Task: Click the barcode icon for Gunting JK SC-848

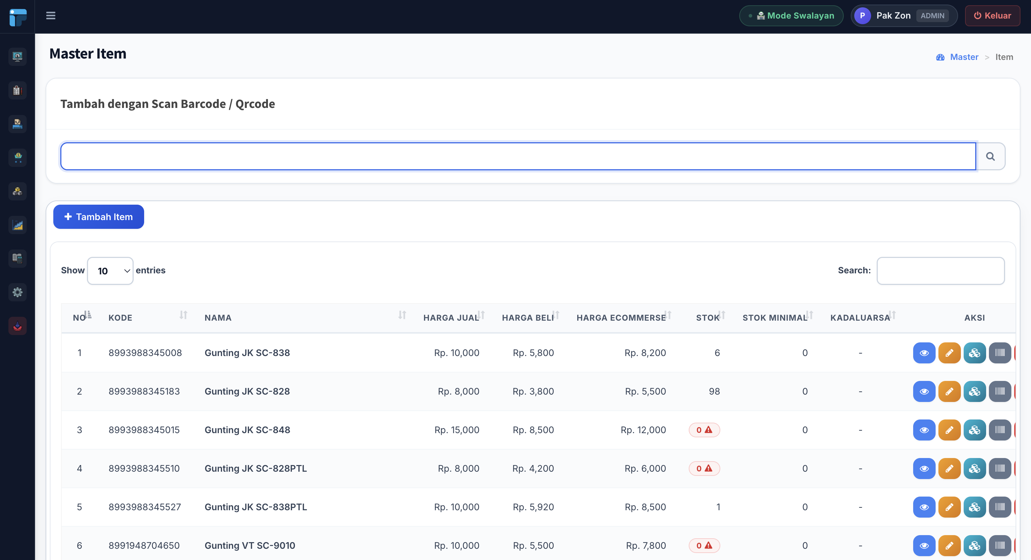Action: click(x=999, y=430)
